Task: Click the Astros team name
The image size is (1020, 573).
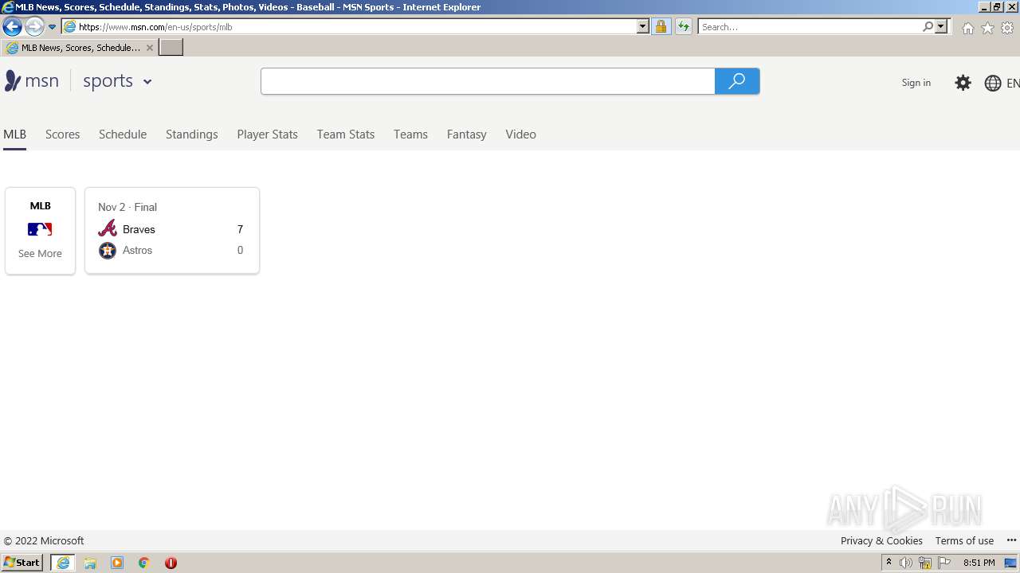Action: 137,250
